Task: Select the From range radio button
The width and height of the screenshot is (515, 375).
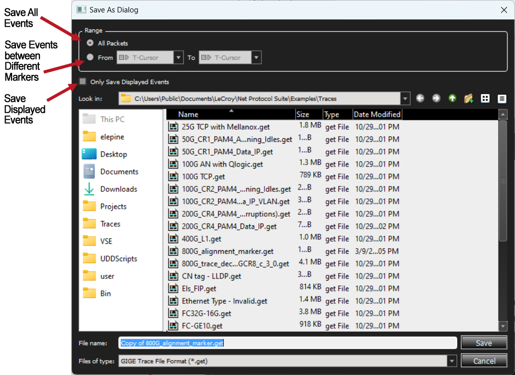Action: point(90,57)
